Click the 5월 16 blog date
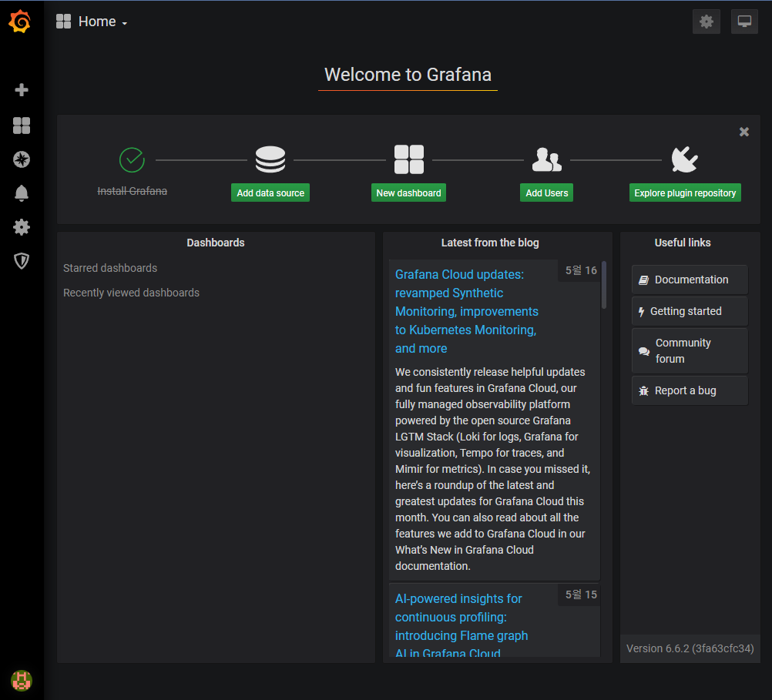The image size is (772, 700). click(581, 270)
